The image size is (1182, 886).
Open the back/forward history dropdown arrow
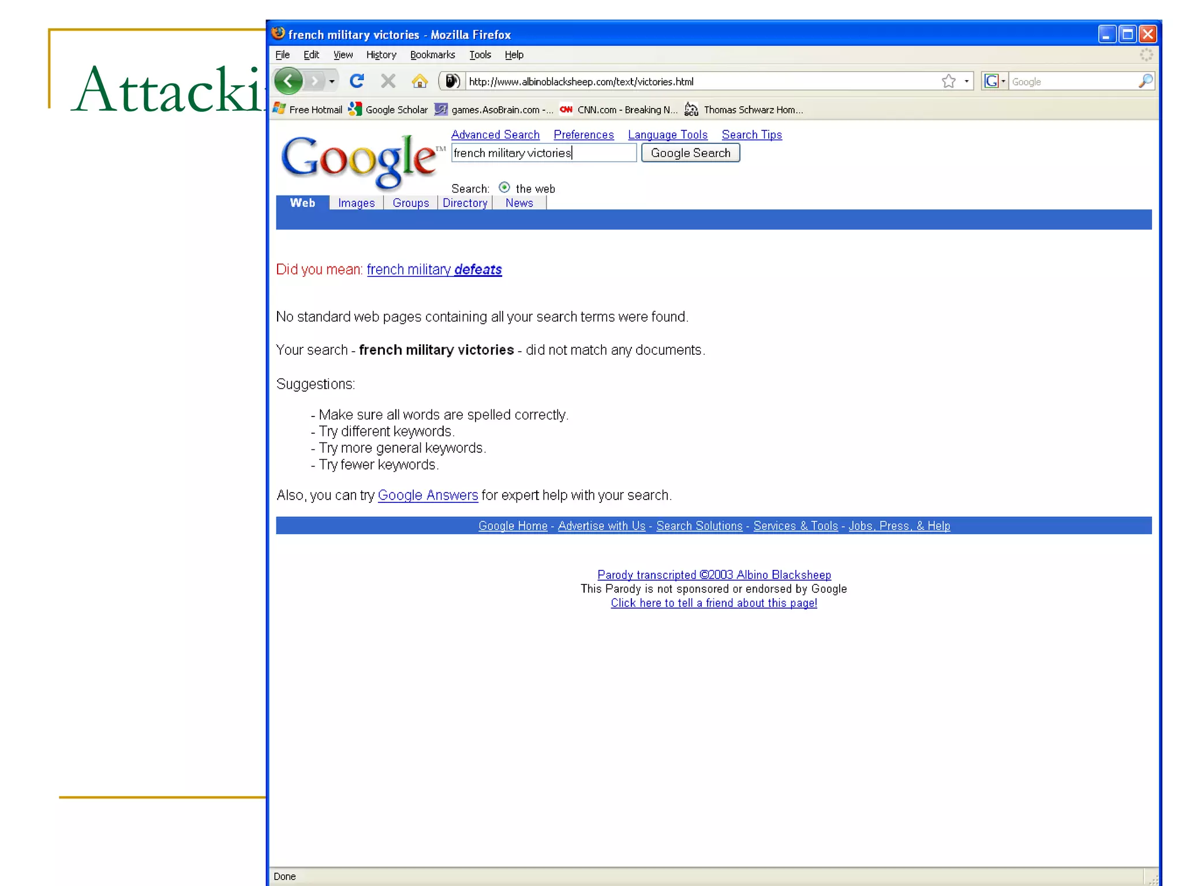coord(332,81)
